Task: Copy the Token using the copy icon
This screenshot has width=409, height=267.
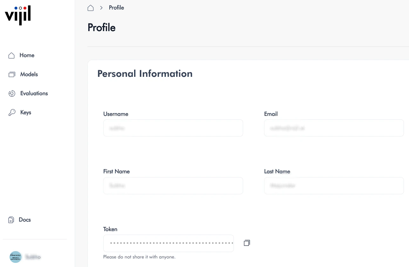Action: [247, 243]
